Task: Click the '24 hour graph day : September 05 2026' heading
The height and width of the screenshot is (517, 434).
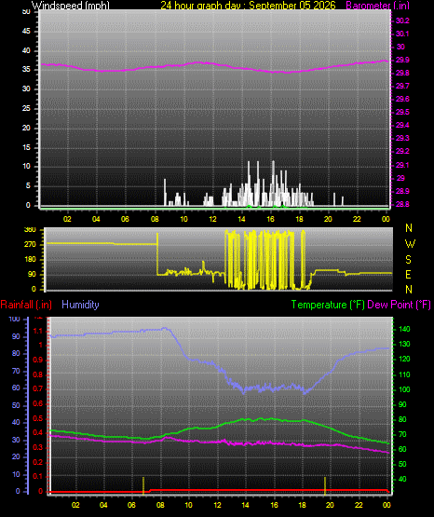Action: pyautogui.click(x=248, y=6)
